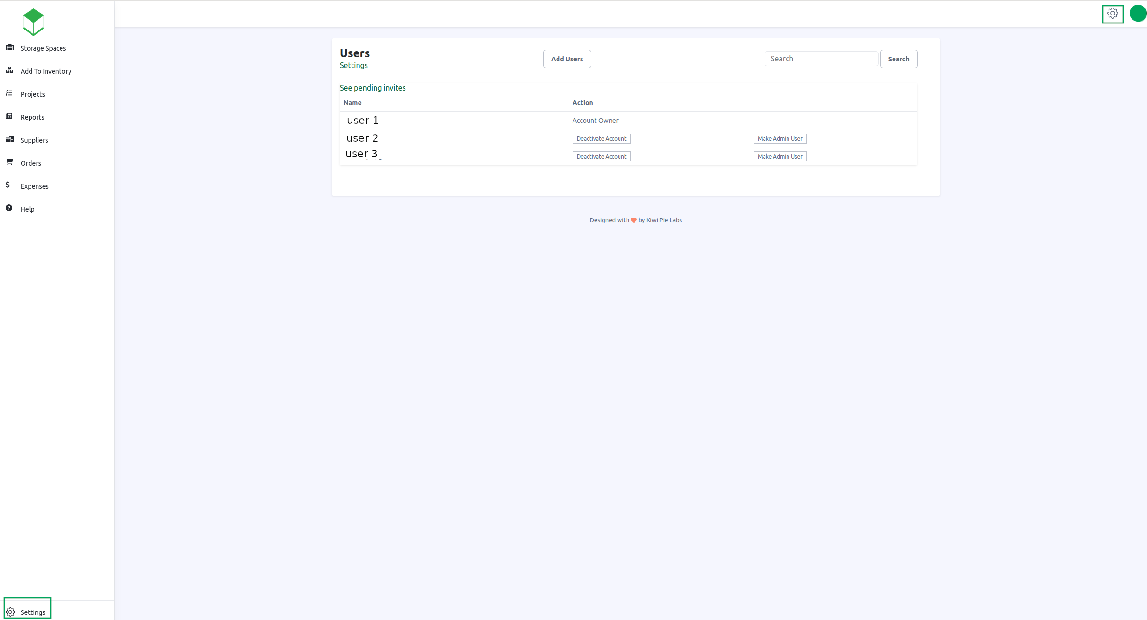Click the Projects checklist icon

[x=9, y=93]
